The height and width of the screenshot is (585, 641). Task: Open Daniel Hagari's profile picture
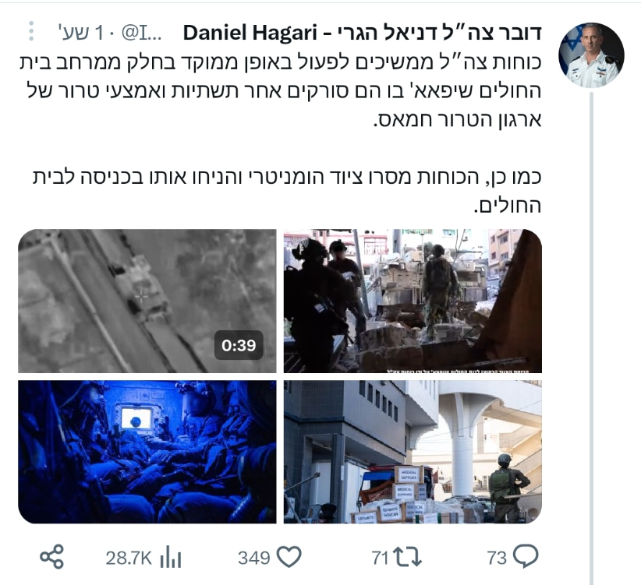[x=591, y=55]
